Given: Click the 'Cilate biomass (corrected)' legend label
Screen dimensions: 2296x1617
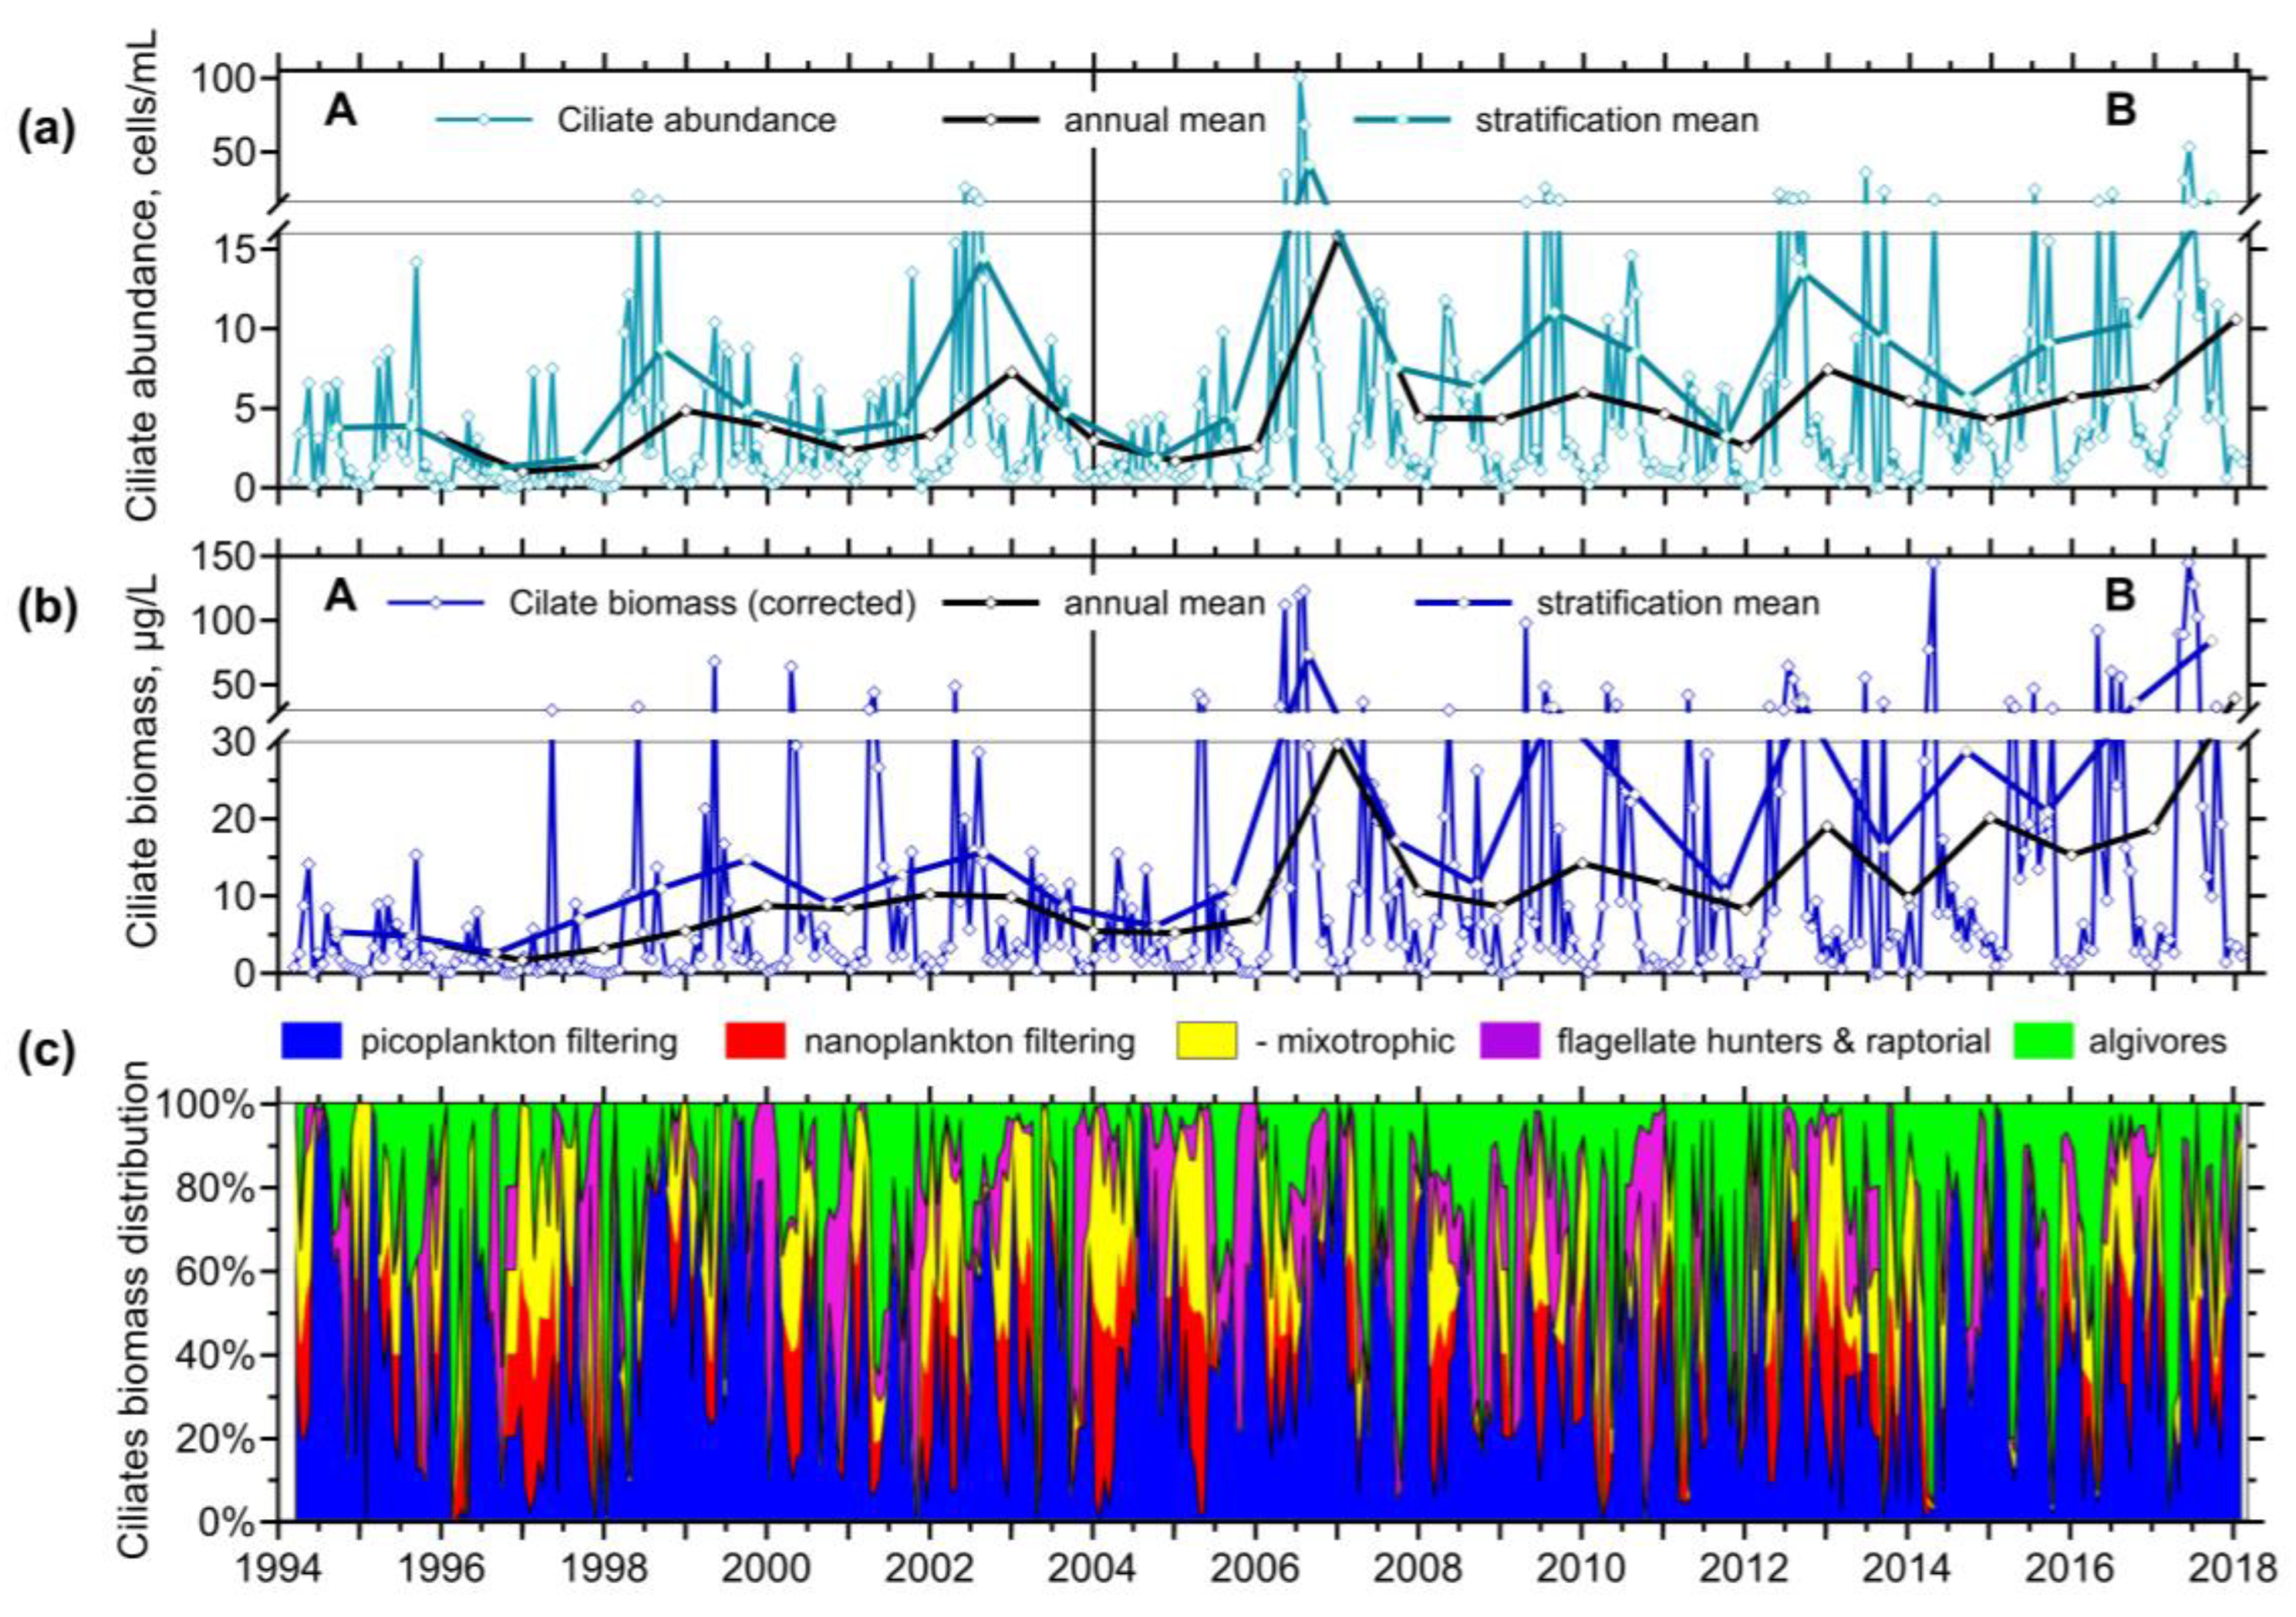Looking at the screenshot, I should click(712, 604).
